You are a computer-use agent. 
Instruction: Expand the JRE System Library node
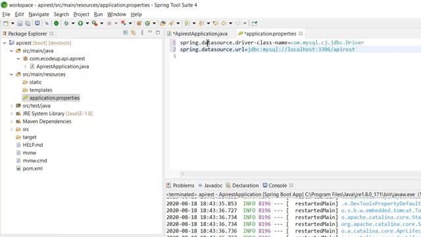pyautogui.click(x=11, y=114)
